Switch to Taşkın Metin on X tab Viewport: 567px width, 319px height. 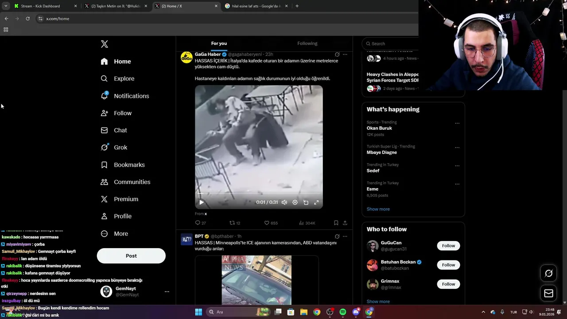click(116, 6)
